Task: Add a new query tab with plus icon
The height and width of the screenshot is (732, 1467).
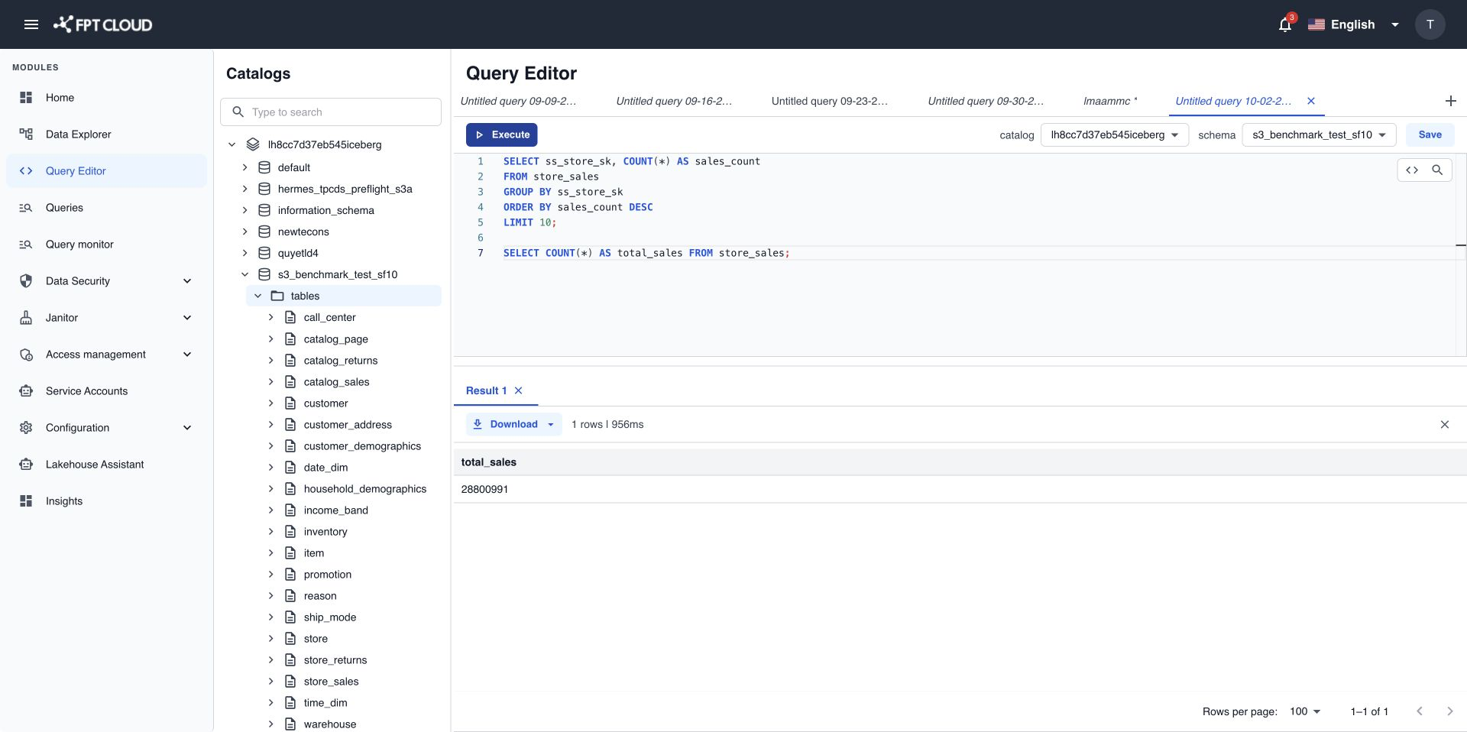Action: pyautogui.click(x=1450, y=101)
